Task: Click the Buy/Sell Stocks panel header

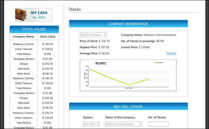Action: [x=128, y=106]
